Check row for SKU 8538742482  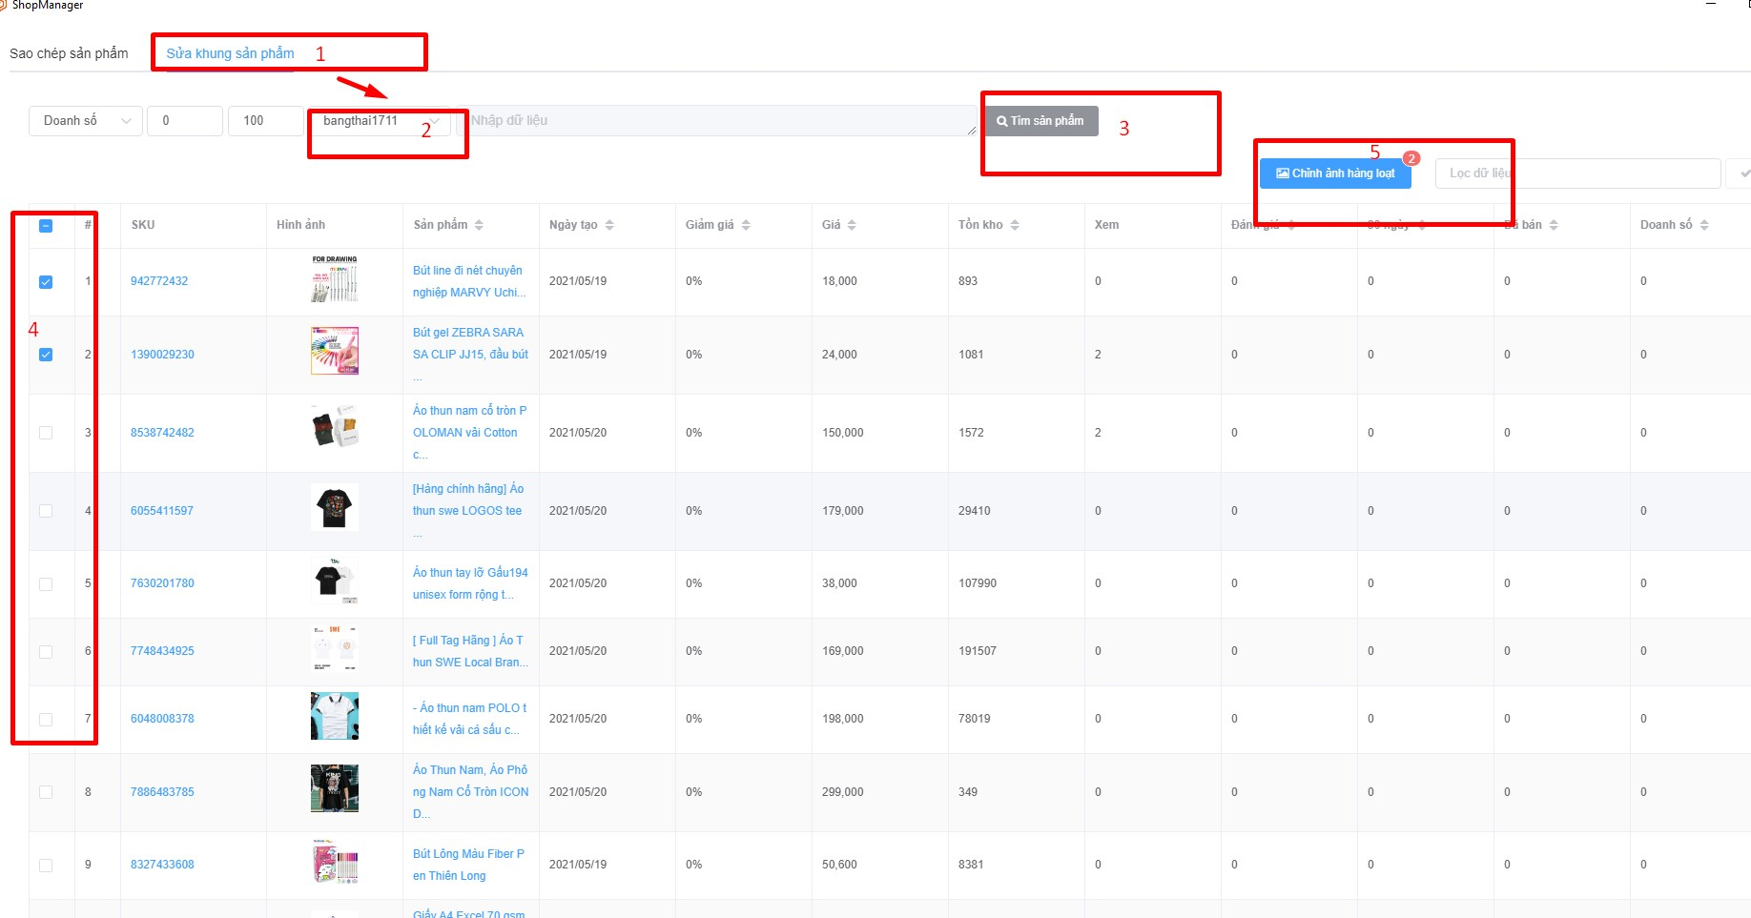coord(46,433)
